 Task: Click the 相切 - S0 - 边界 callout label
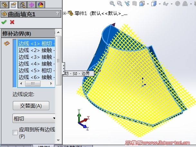[x=79, y=73]
